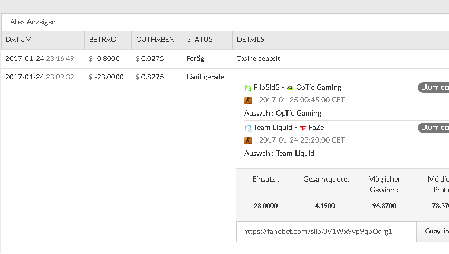Click the Casino deposit details text
Image resolution: width=449 pixels, height=254 pixels.
point(259,59)
